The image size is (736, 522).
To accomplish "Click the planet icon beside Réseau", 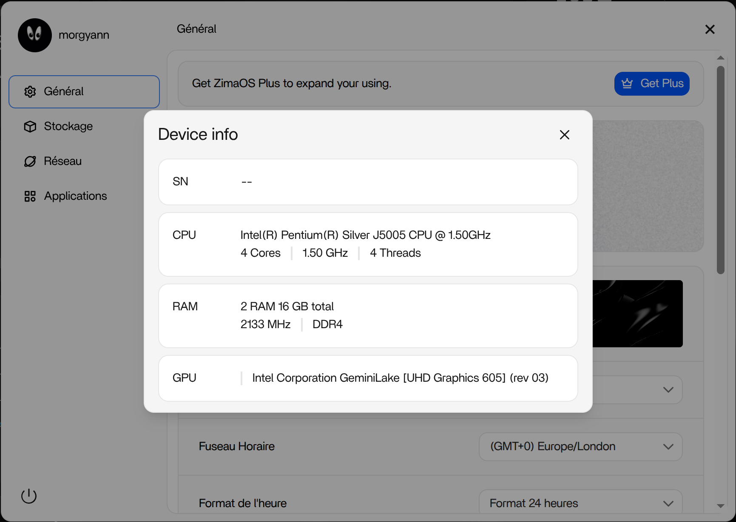I will click(x=30, y=162).
